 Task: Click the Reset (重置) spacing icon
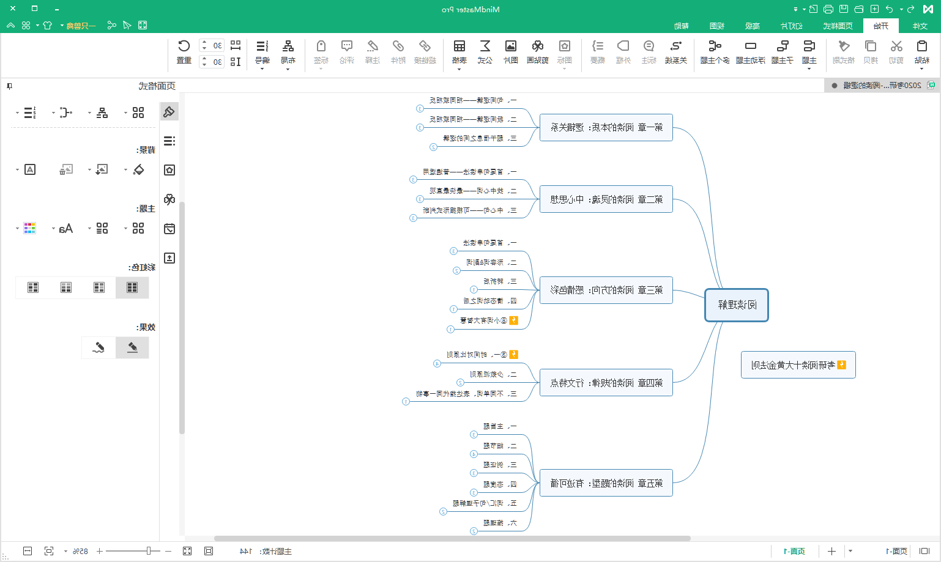click(184, 46)
